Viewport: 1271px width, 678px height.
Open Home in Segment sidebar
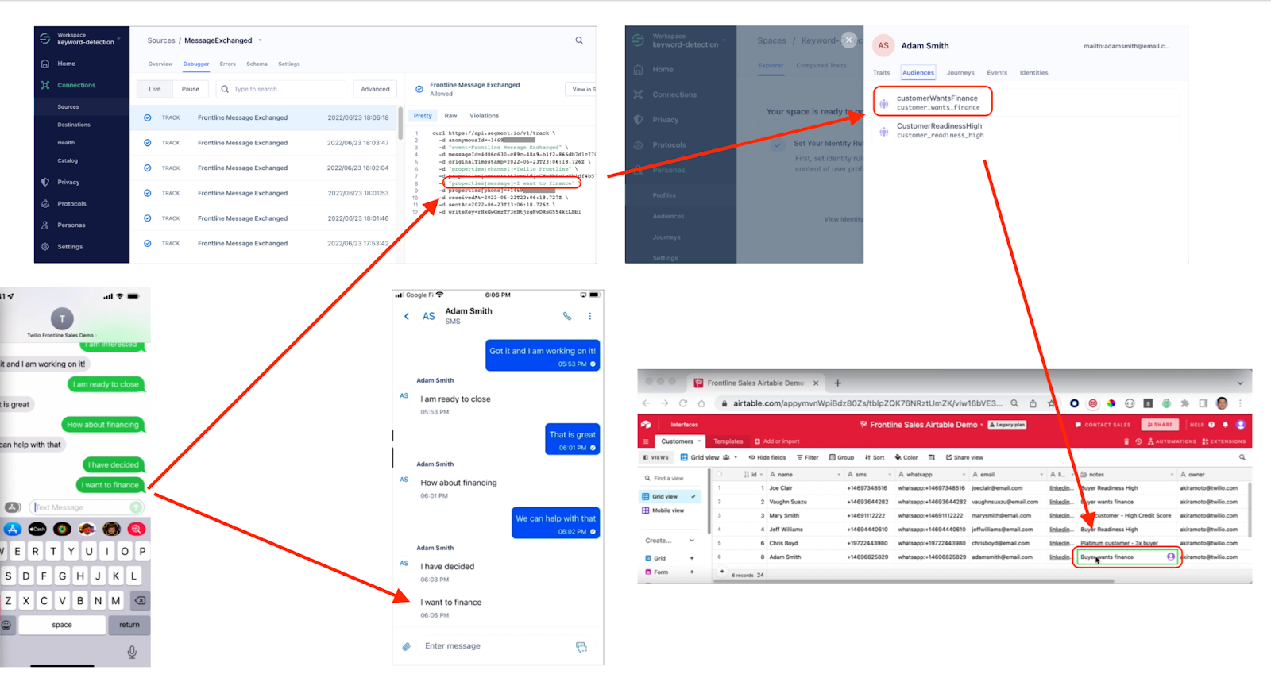[x=66, y=64]
